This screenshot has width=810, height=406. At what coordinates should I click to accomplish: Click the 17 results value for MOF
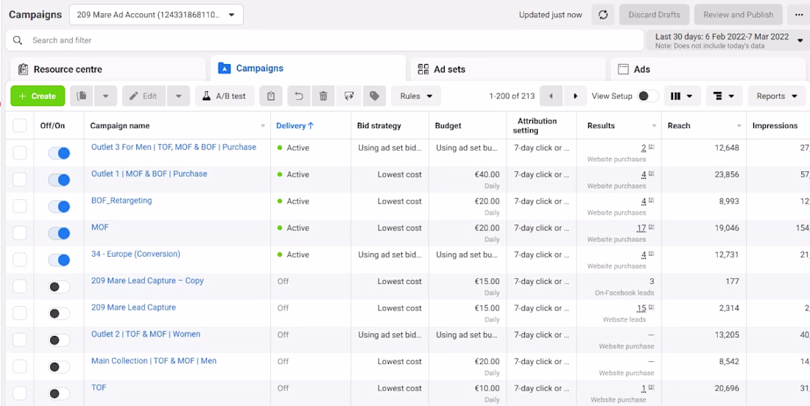pos(641,228)
